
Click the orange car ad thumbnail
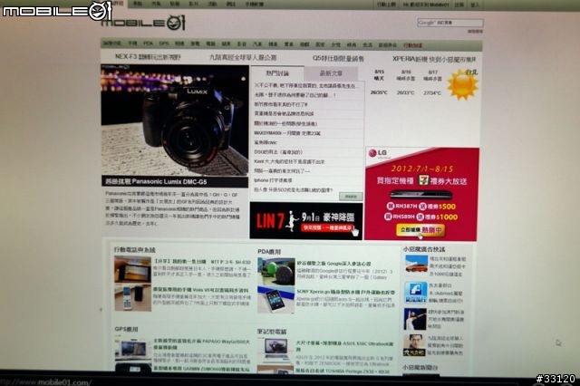416,265
